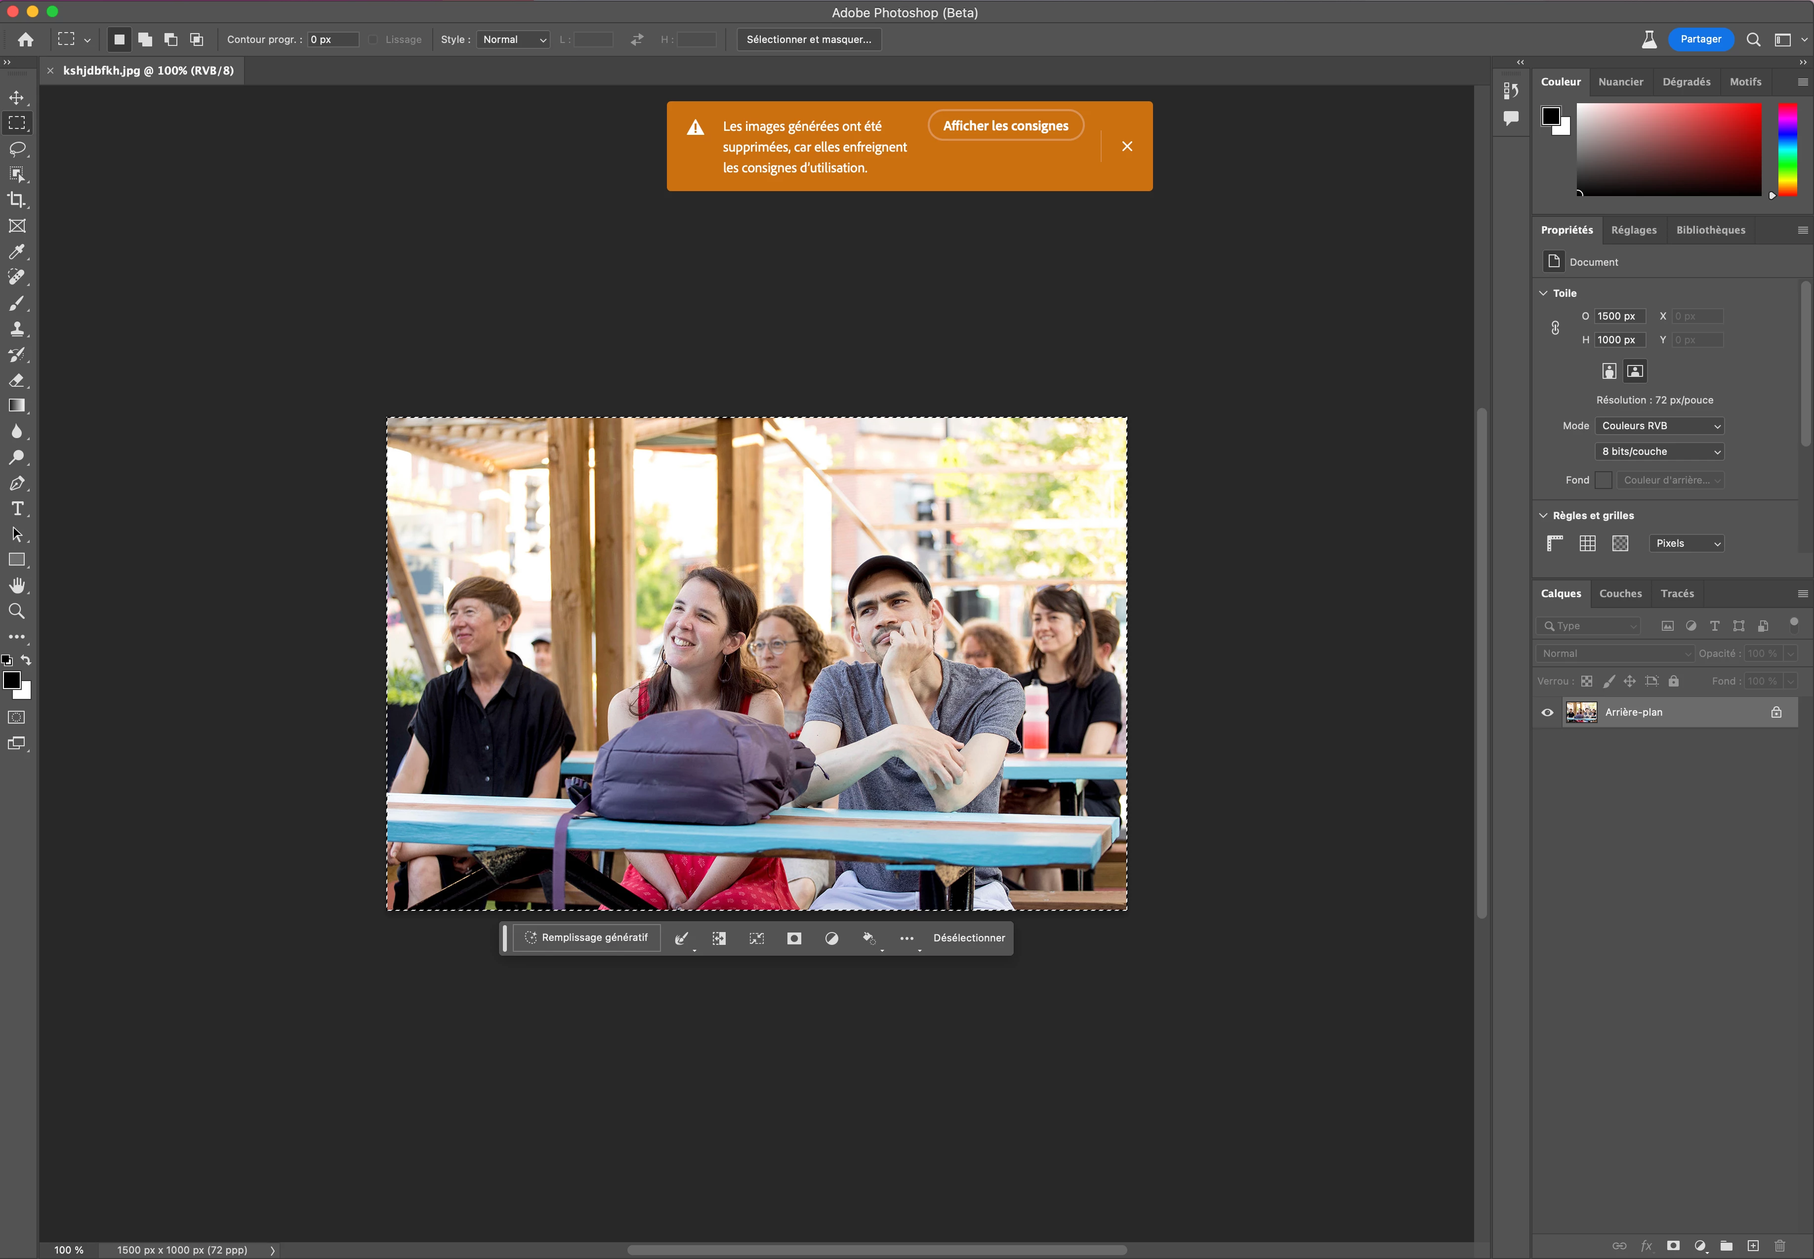The height and width of the screenshot is (1259, 1814).
Task: Choose the Horizontal Type tool
Action: [17, 509]
